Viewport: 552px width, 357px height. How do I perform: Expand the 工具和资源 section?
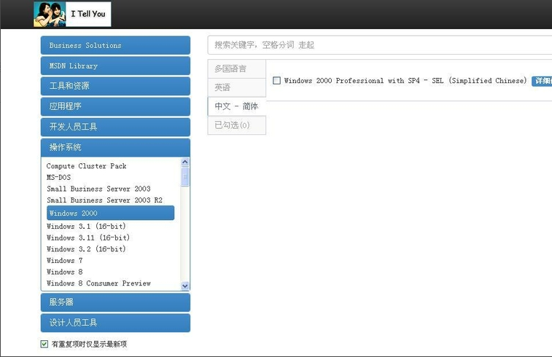(x=115, y=86)
